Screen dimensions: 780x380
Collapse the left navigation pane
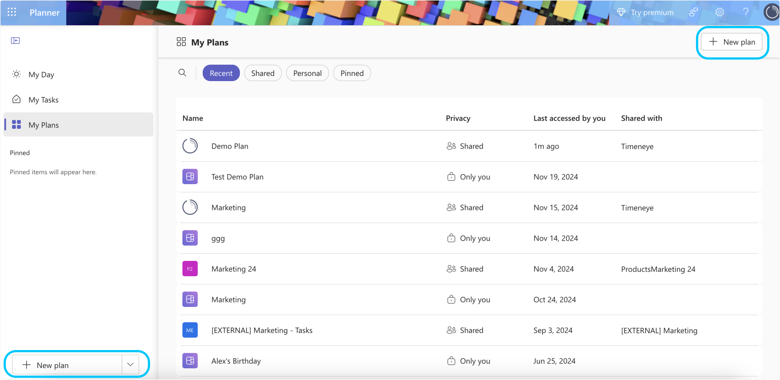coord(15,41)
